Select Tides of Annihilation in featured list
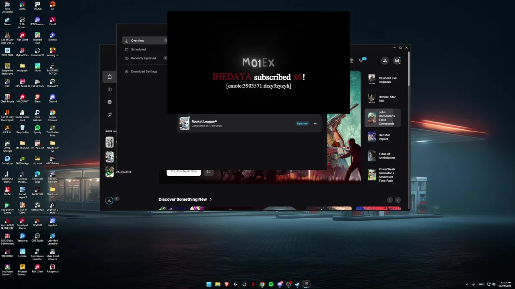The width and height of the screenshot is (515, 289). pyautogui.click(x=383, y=156)
